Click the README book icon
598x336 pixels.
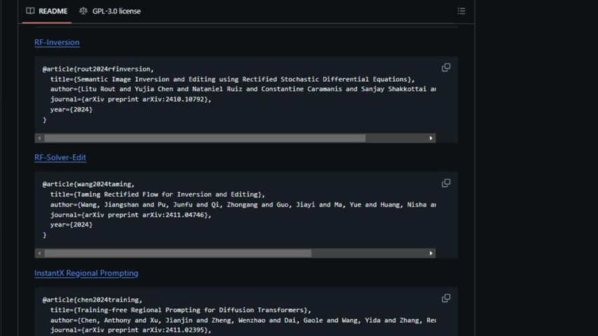[x=30, y=10]
